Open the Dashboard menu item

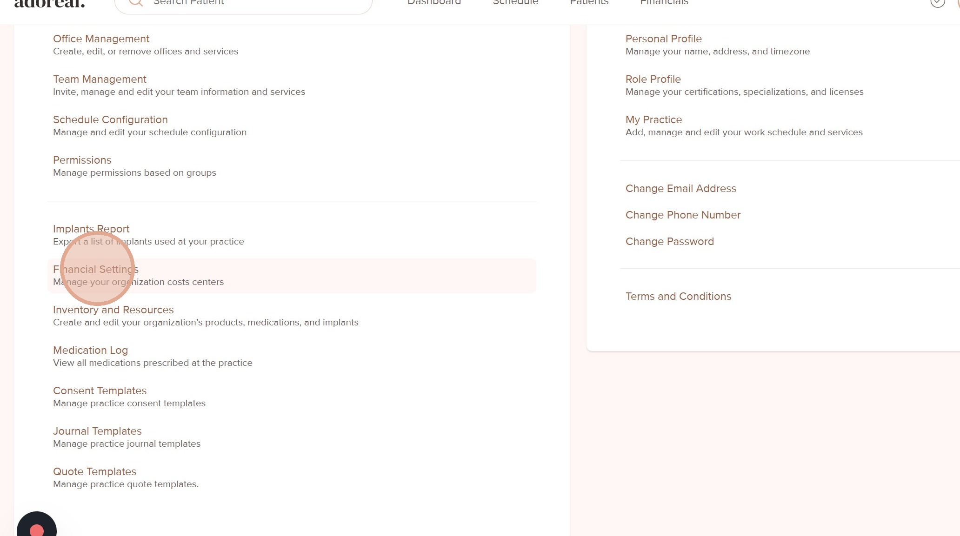(x=434, y=3)
